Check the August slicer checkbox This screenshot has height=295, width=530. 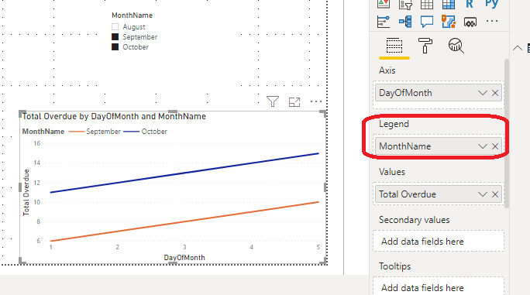coord(115,26)
